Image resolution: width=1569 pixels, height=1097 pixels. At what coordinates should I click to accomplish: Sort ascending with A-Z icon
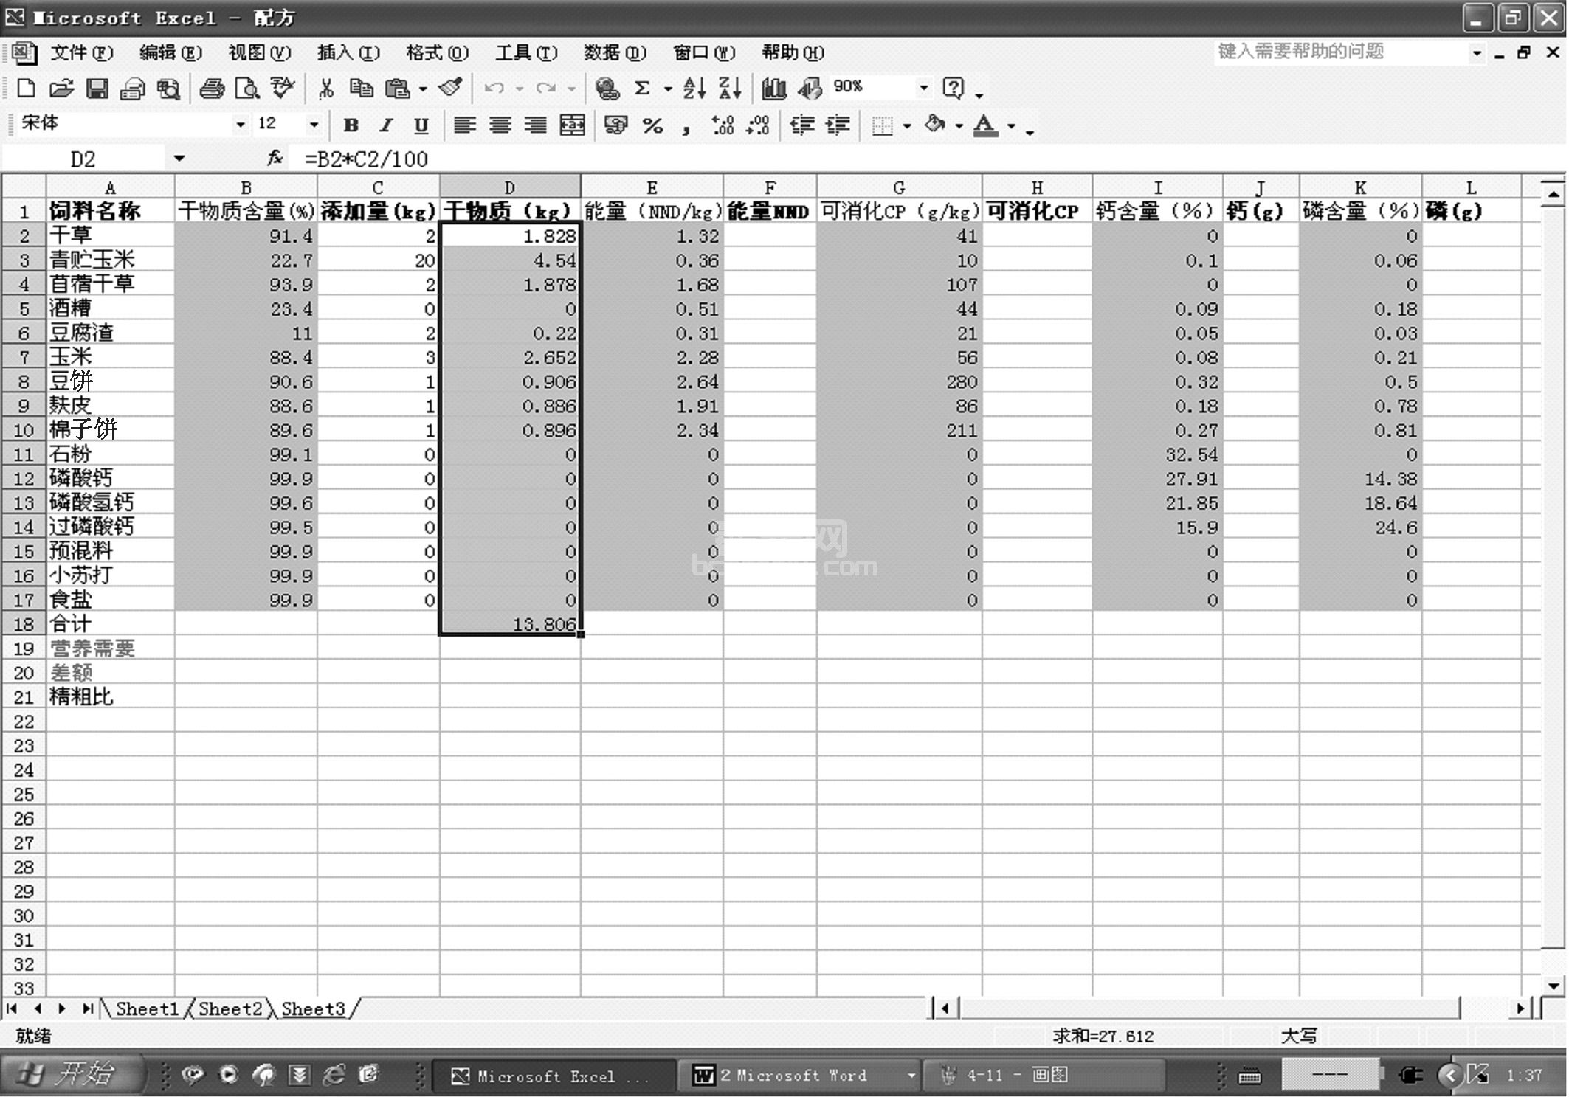click(694, 89)
